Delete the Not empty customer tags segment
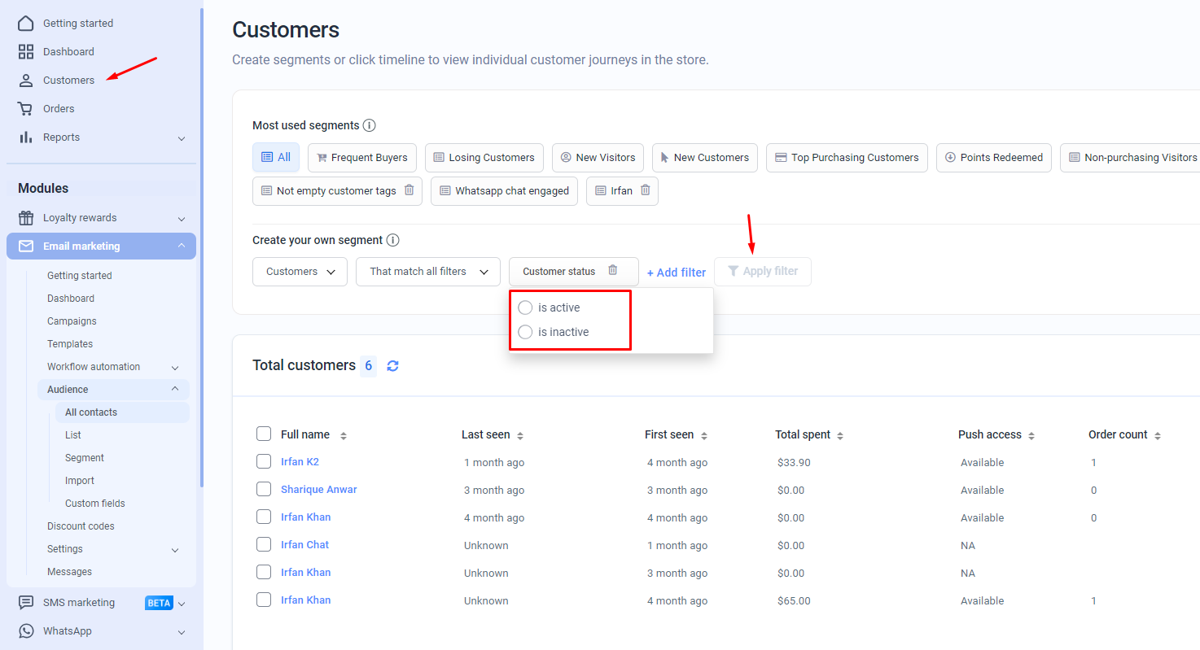This screenshot has height=650, width=1200. point(409,190)
